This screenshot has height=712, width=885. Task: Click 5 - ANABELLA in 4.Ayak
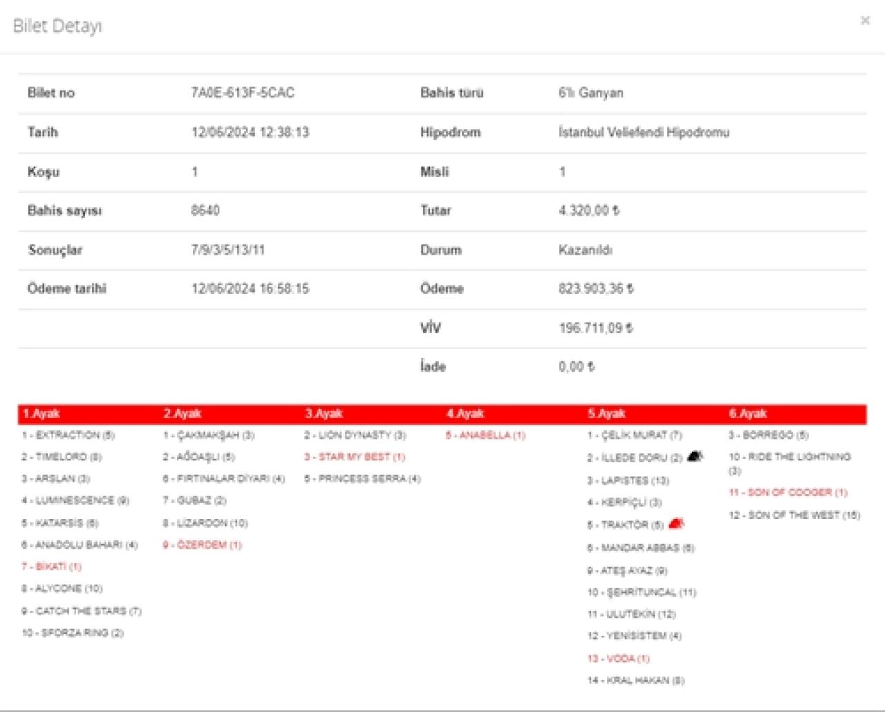[x=485, y=435]
